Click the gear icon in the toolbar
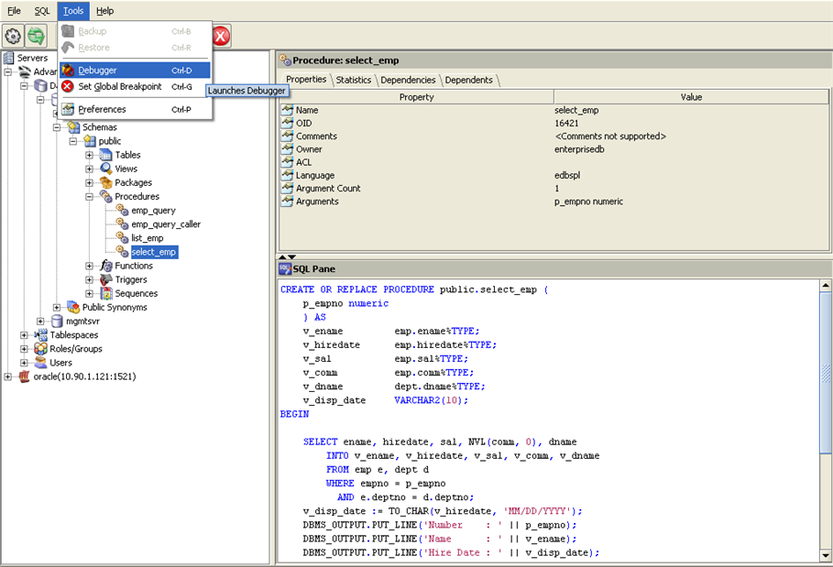The width and height of the screenshot is (833, 567). [x=13, y=37]
